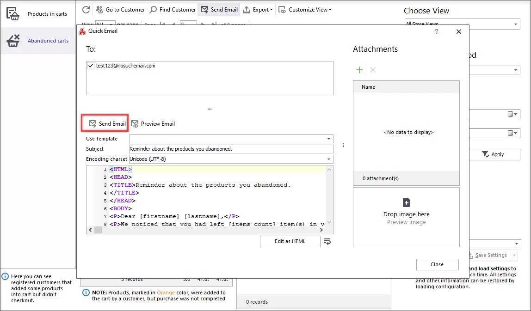
Task: Close the Quick Email dialog via Close button
Action: [437, 264]
